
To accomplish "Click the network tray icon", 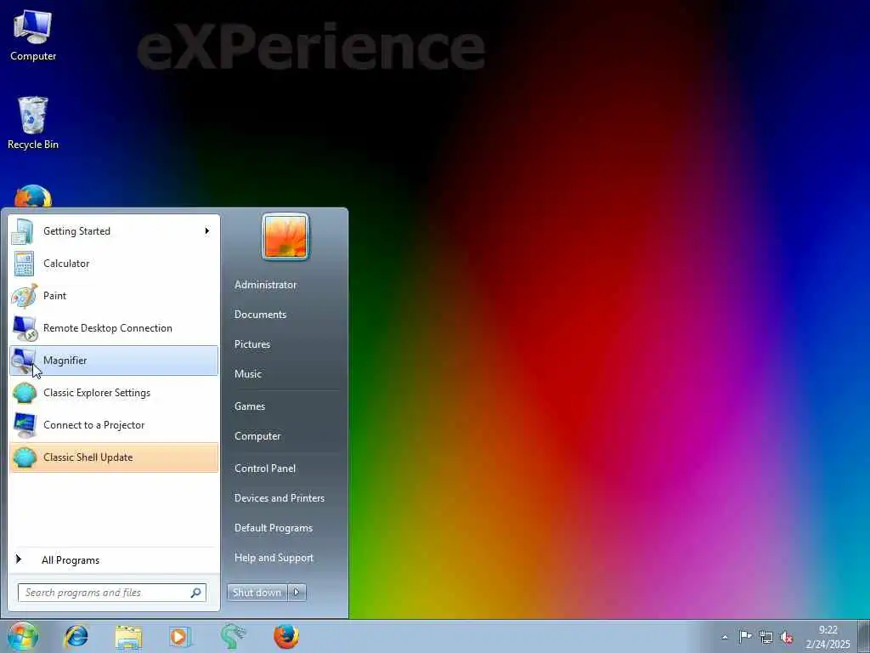I will 766,637.
